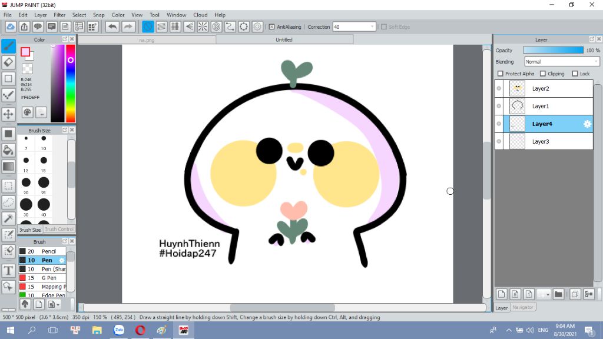Image resolution: width=603 pixels, height=339 pixels.
Task: Toggle the AntiAliasing checkbox
Action: (x=271, y=27)
